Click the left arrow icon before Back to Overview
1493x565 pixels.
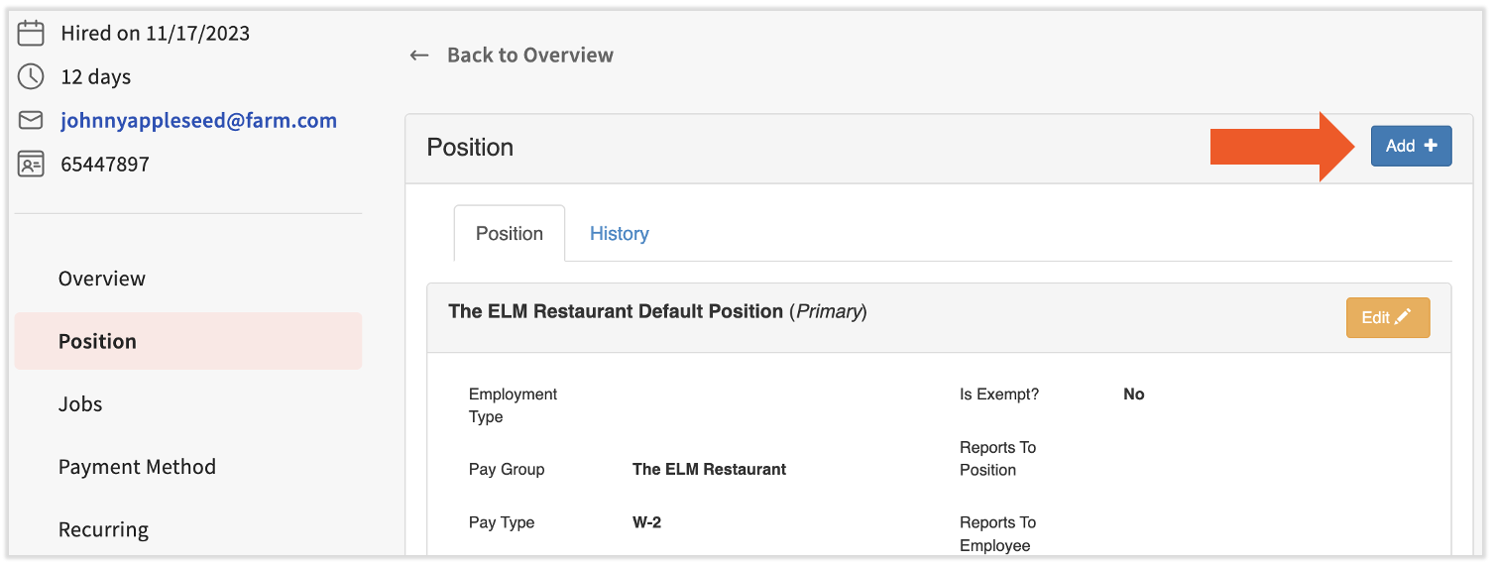[x=419, y=56]
